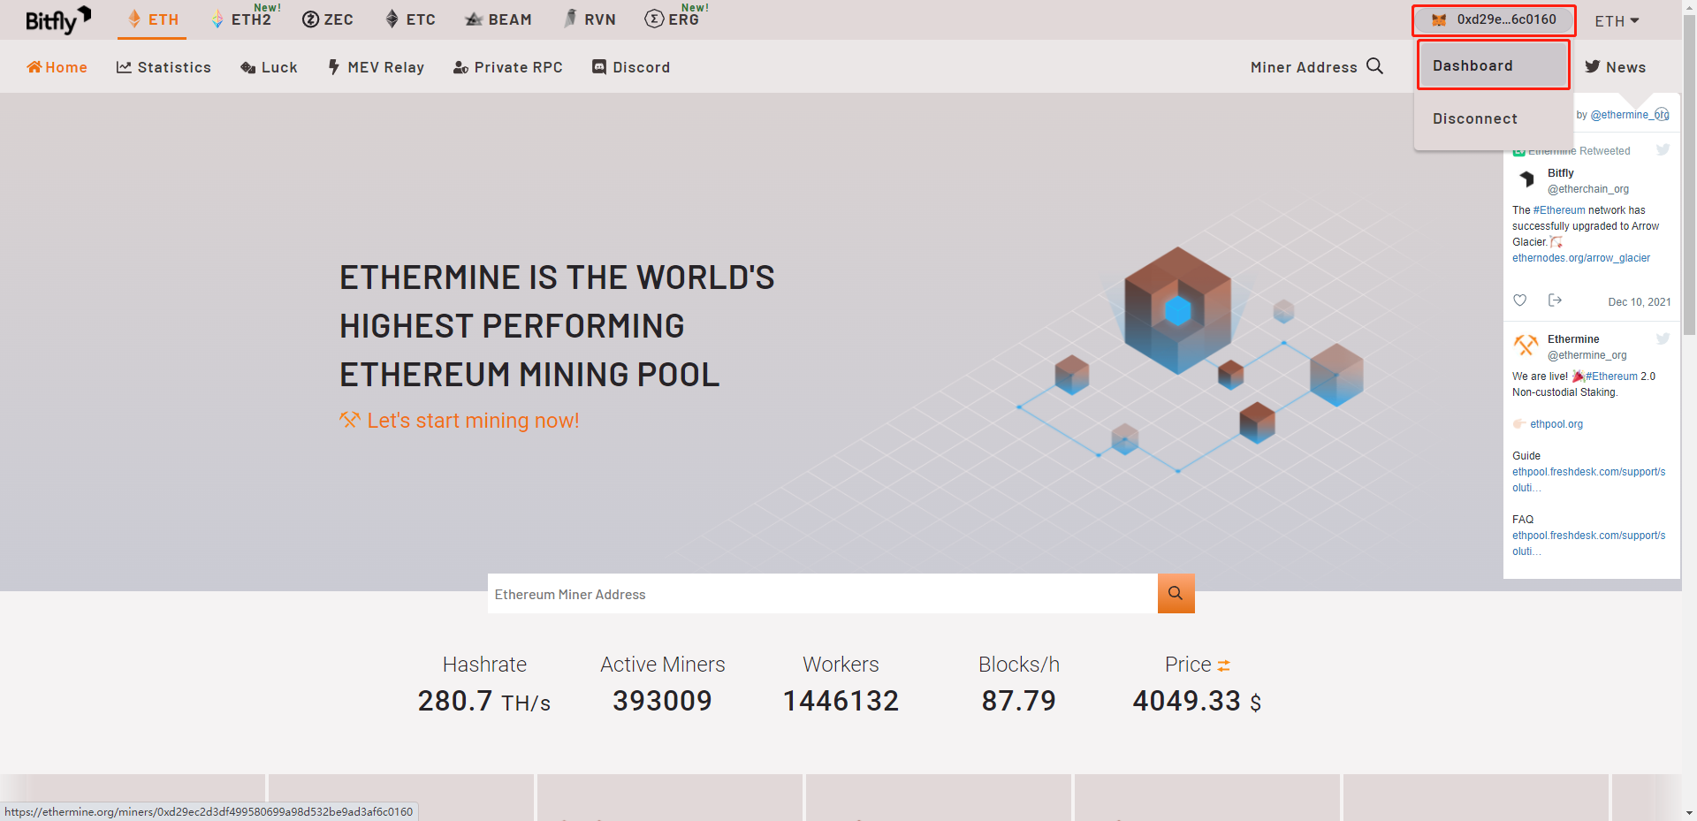Viewport: 1697px width, 821px height.
Task: Open the Luck page
Action: (x=269, y=67)
